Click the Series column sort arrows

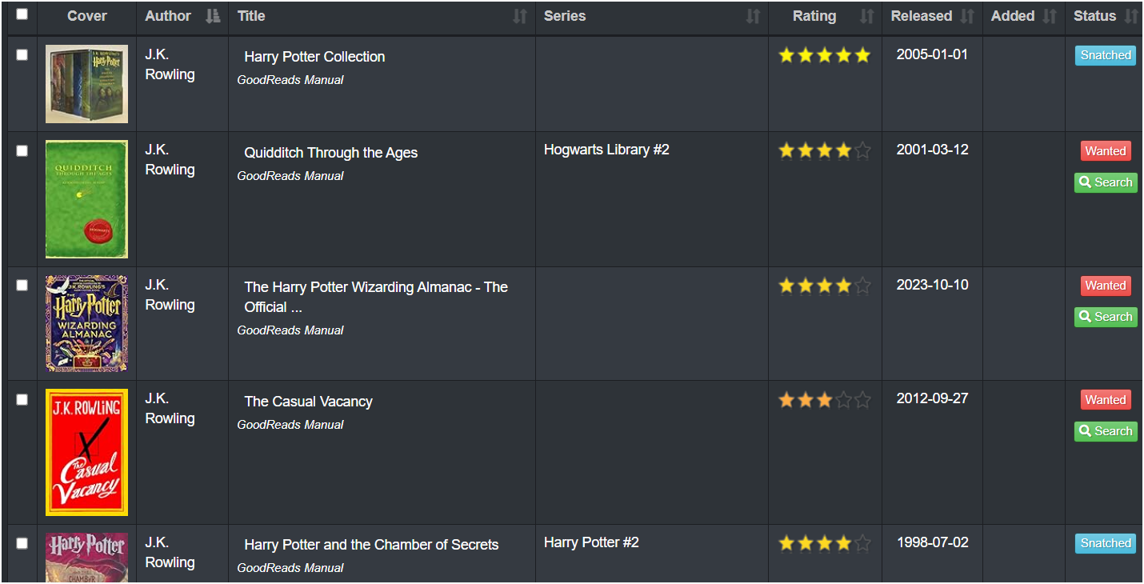(753, 16)
